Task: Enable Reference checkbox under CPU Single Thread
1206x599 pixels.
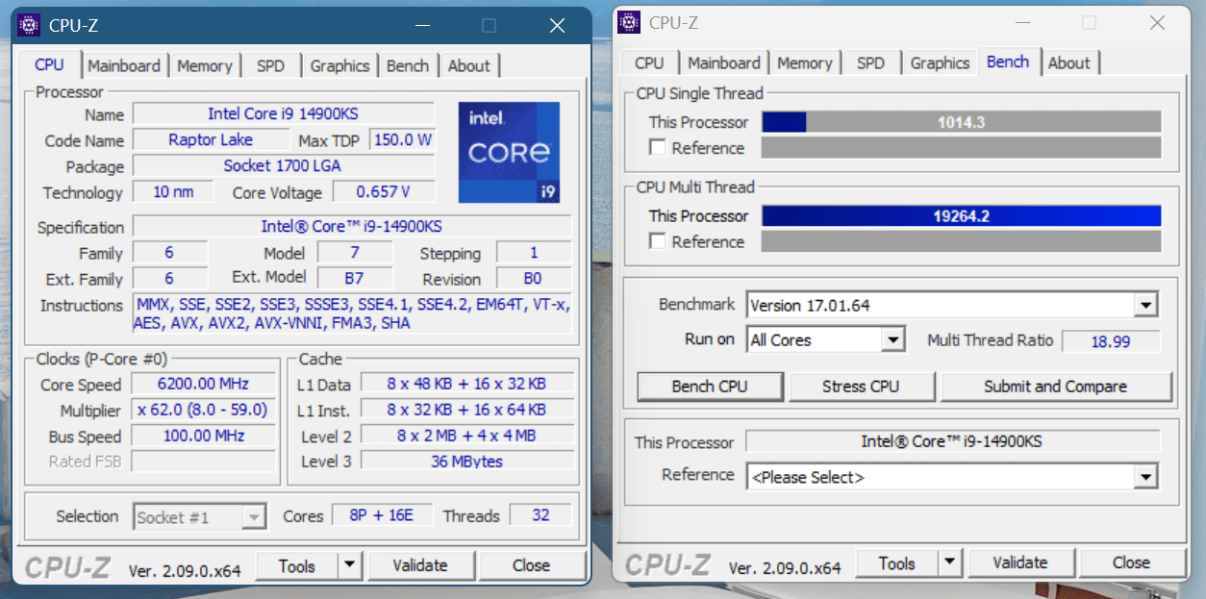Action: (658, 148)
